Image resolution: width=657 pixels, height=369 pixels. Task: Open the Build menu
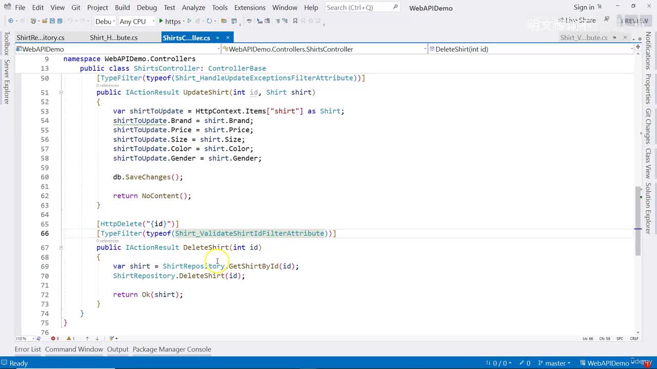[122, 7]
